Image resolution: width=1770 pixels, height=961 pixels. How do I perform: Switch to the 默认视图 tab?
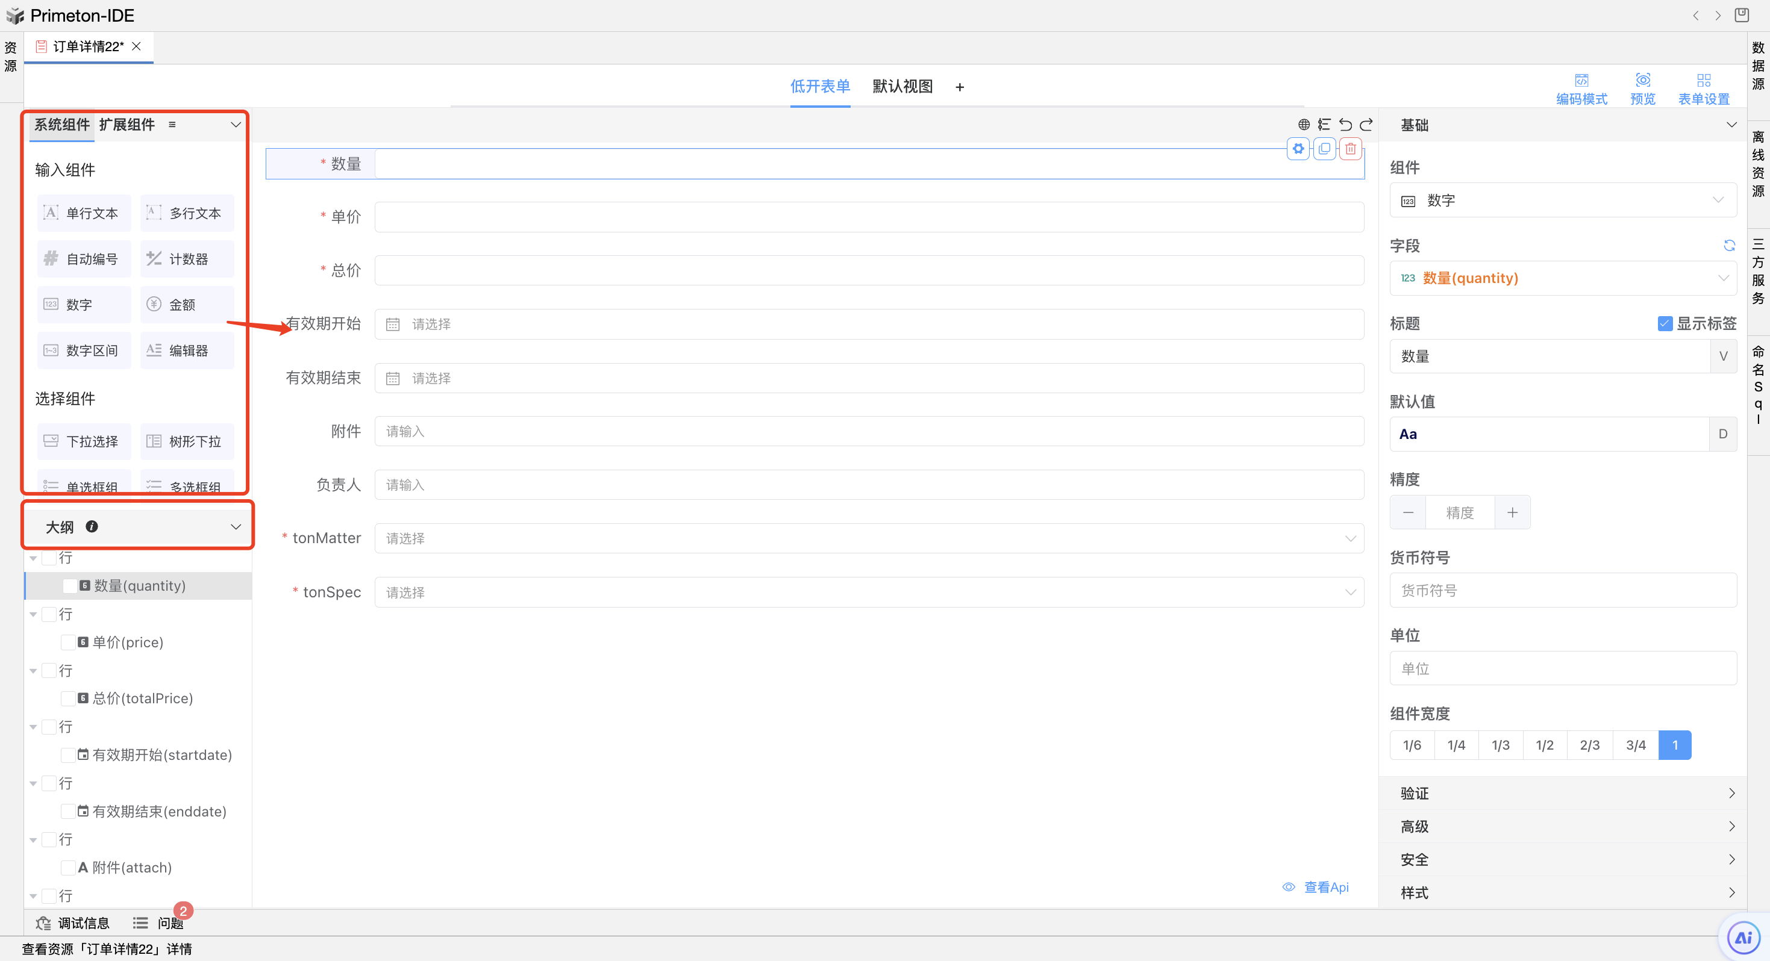point(902,87)
